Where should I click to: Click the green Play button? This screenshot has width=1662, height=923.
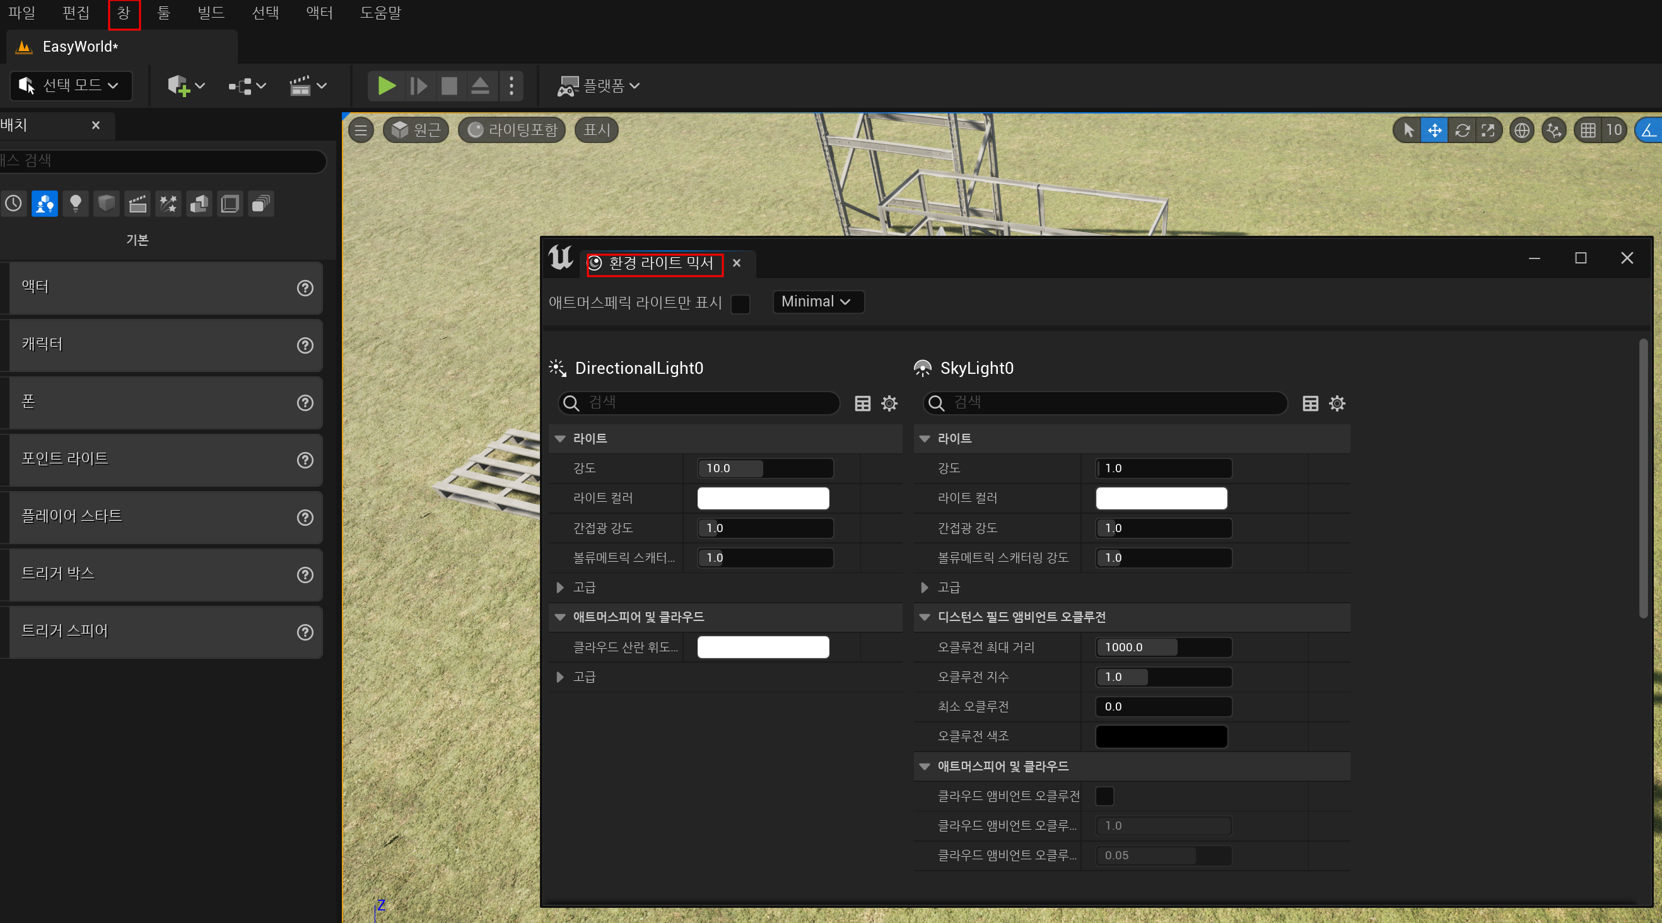386,86
